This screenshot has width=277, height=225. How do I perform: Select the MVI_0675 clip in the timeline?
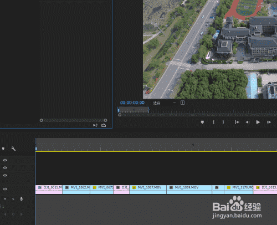click(x=102, y=190)
